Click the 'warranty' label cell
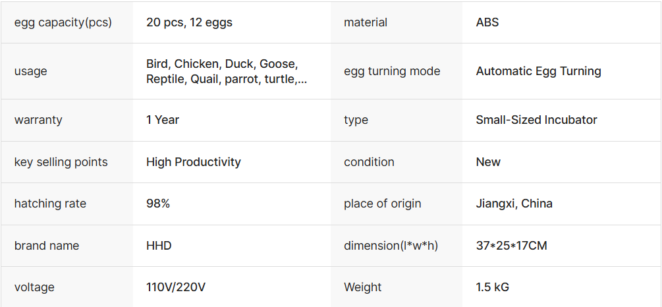 pos(38,120)
